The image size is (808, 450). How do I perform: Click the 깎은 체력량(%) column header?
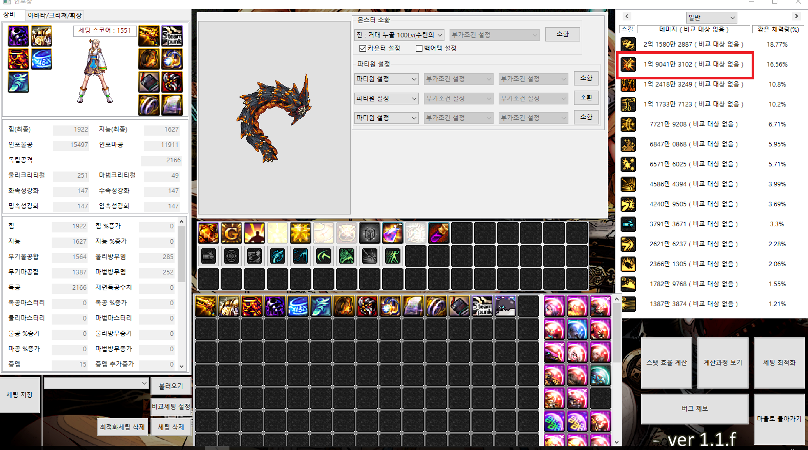tap(778, 29)
